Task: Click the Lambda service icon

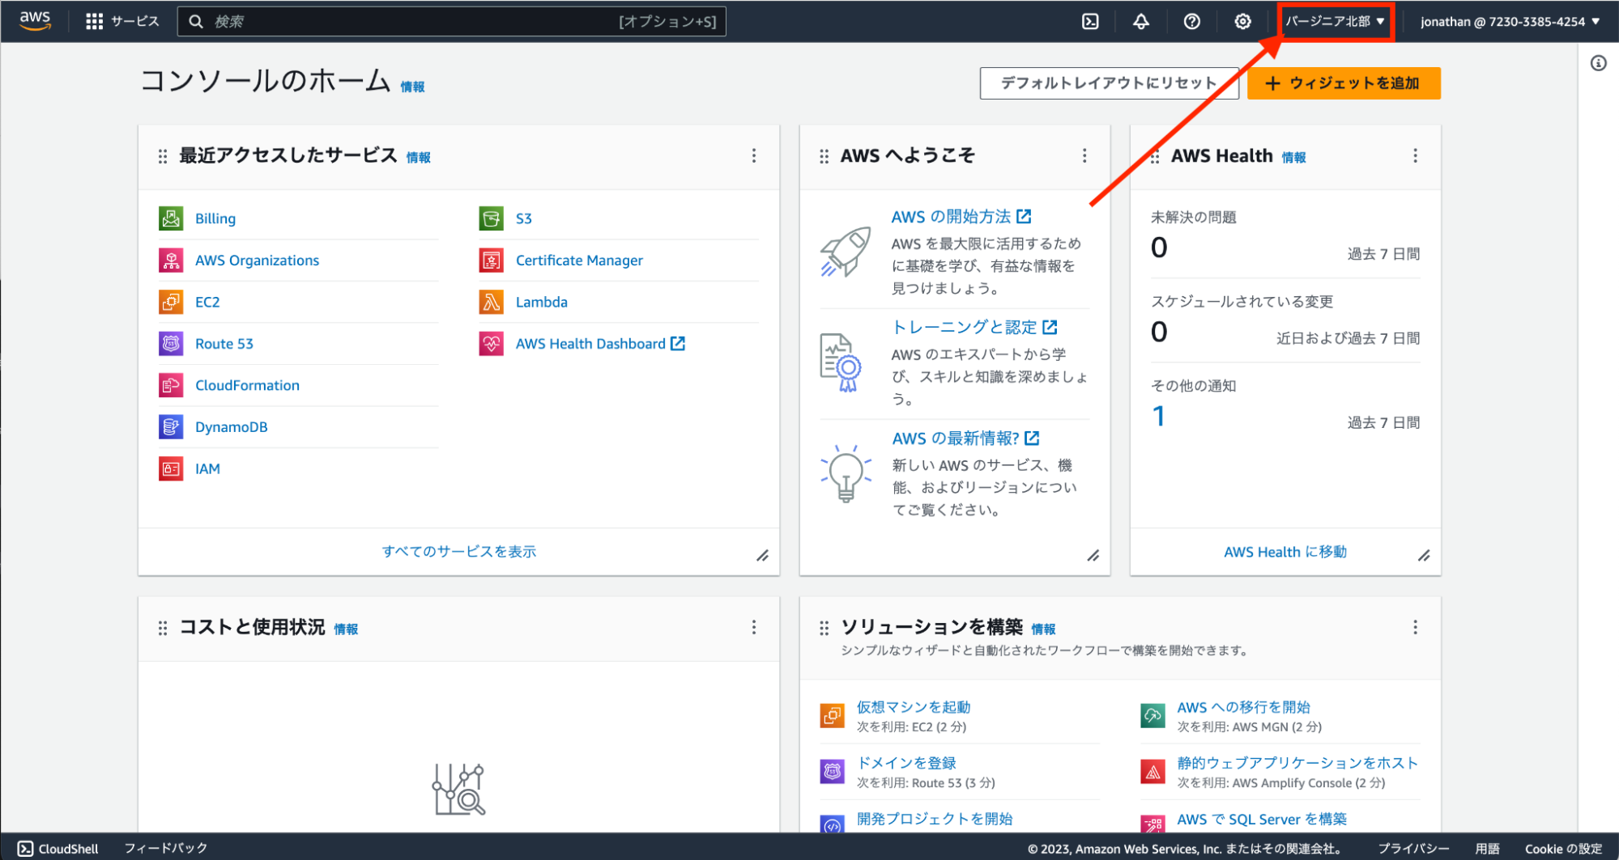Action: (x=491, y=302)
